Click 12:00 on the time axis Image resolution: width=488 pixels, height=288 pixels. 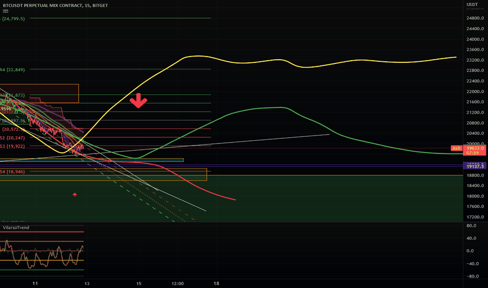178,283
